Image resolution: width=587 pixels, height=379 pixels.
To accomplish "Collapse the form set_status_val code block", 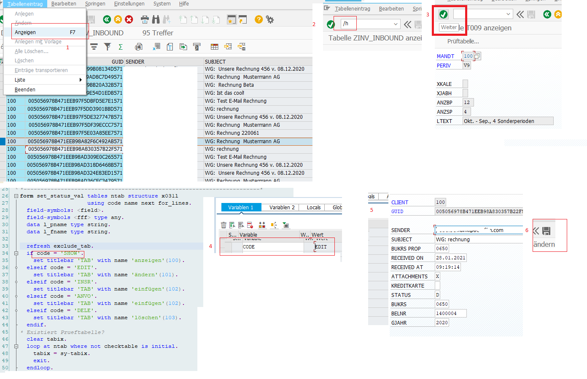I will click(x=16, y=196).
